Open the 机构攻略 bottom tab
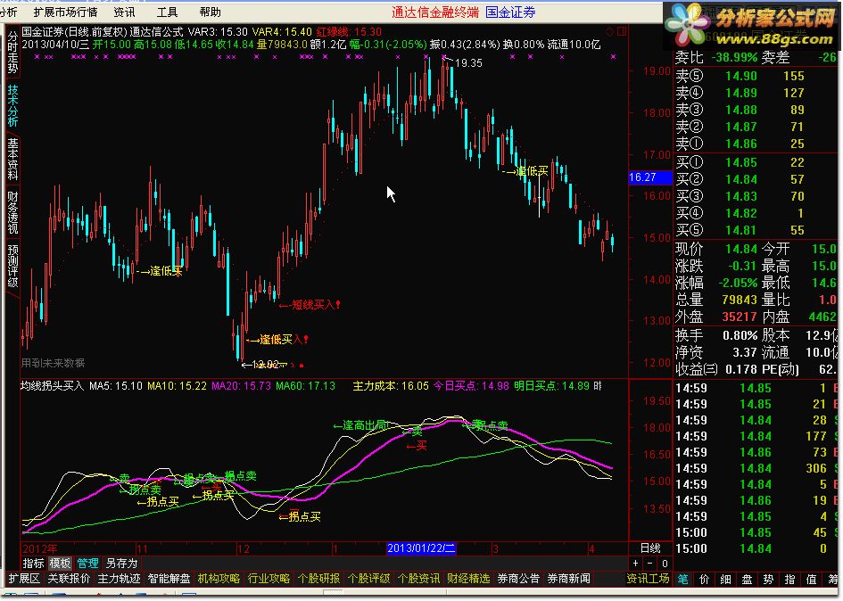 coord(219,579)
